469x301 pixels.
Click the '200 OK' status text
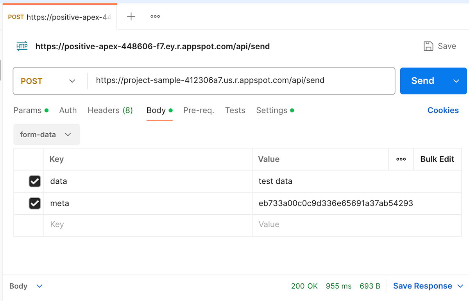tap(304, 286)
